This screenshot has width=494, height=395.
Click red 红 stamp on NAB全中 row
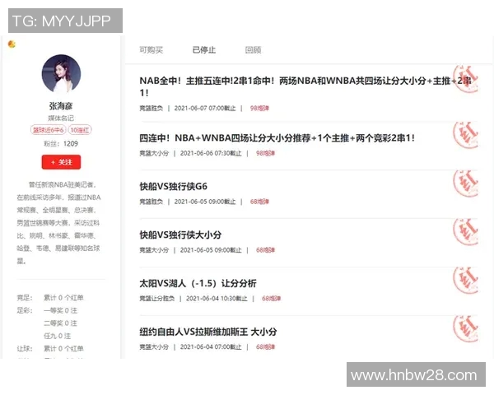tap(465, 79)
